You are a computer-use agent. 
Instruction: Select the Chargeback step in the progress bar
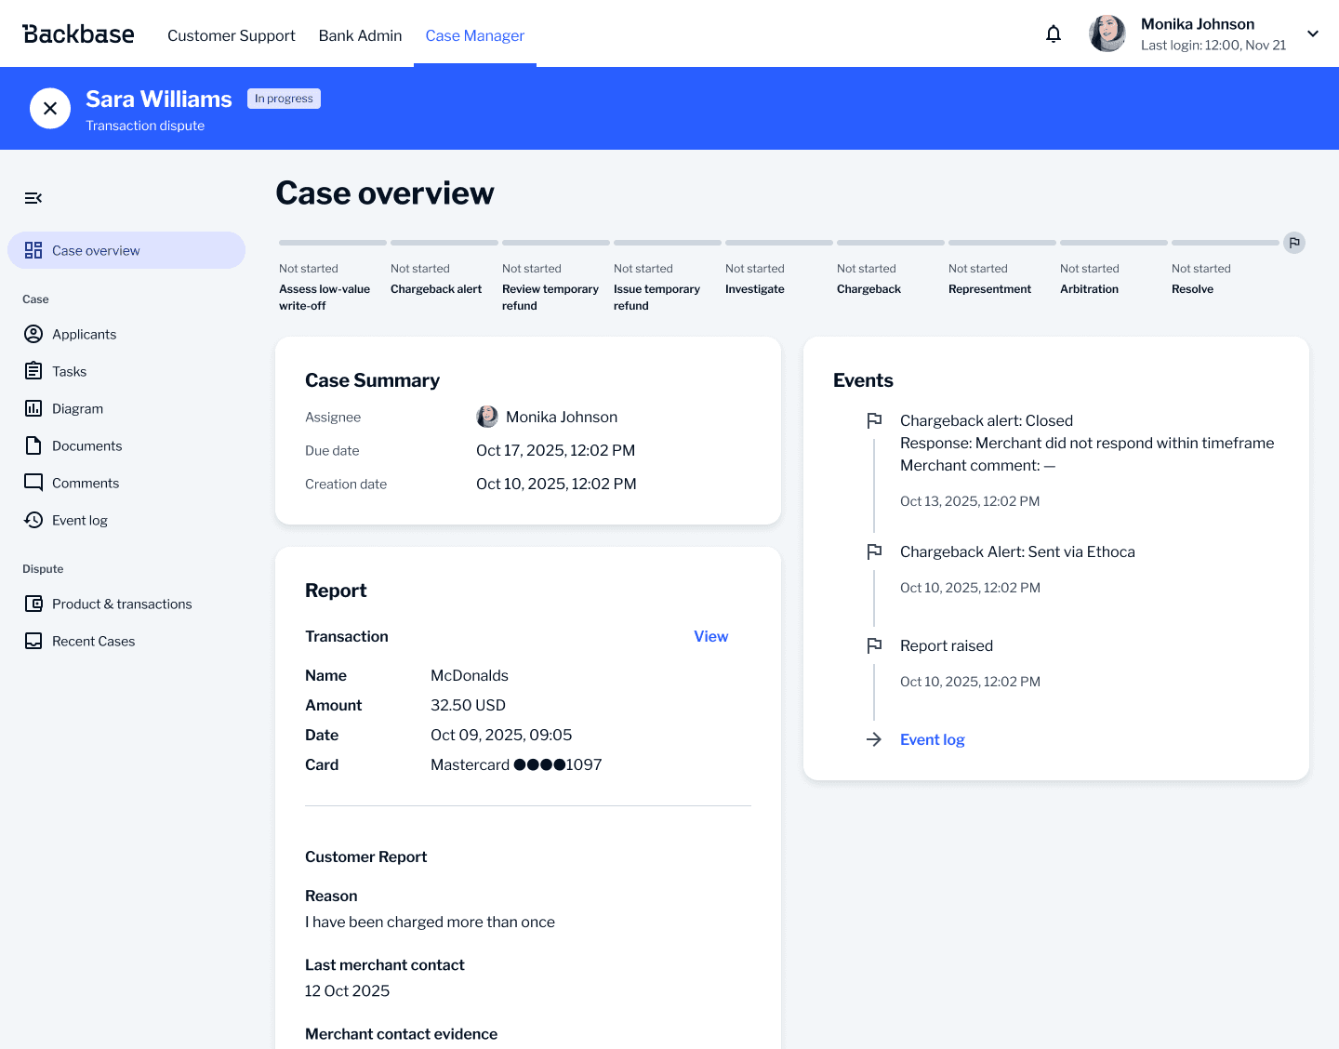click(868, 288)
